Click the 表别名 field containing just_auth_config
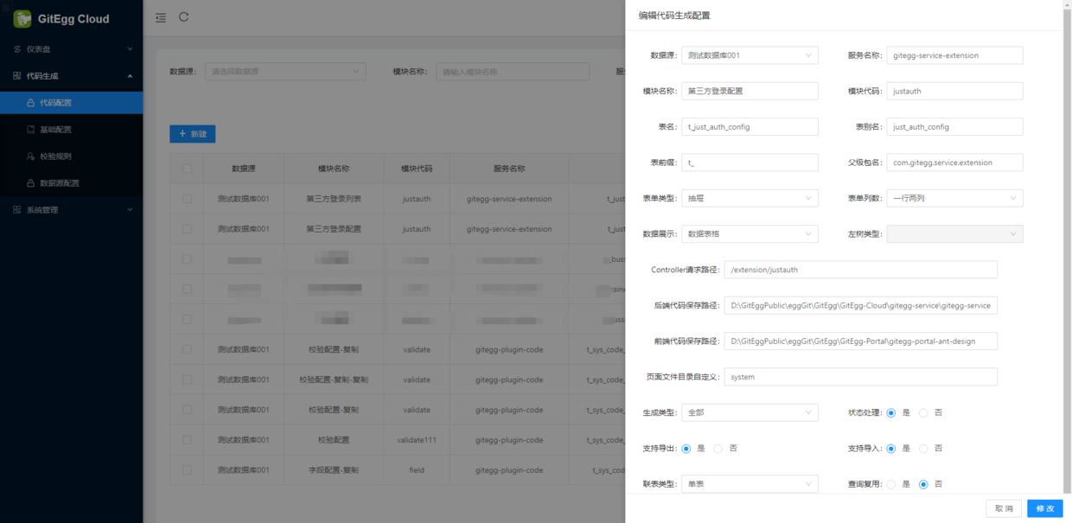The image size is (1072, 523). 954,127
